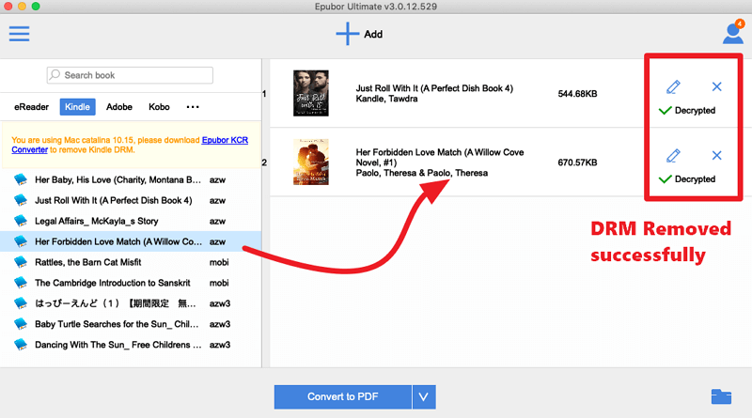This screenshot has width=752, height=418.
Task: Click the edit pencil for Just Roll With It
Action: 673,86
